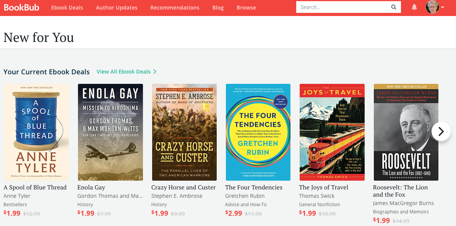Click the Bestsellers category label
456x226 pixels.
15,205
